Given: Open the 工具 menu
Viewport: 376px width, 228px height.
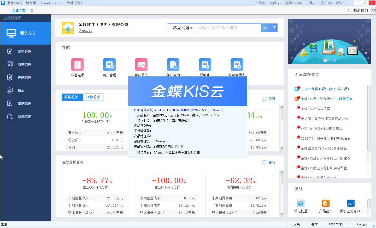Looking at the screenshot, I should [x=312, y=3].
